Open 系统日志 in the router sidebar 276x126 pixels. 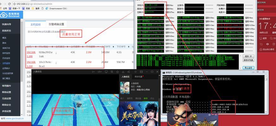tap(6, 48)
